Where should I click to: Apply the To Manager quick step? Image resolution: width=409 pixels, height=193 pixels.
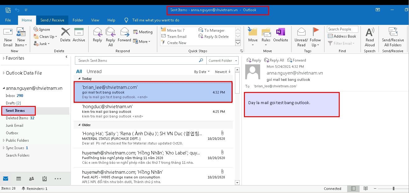pos(211,30)
